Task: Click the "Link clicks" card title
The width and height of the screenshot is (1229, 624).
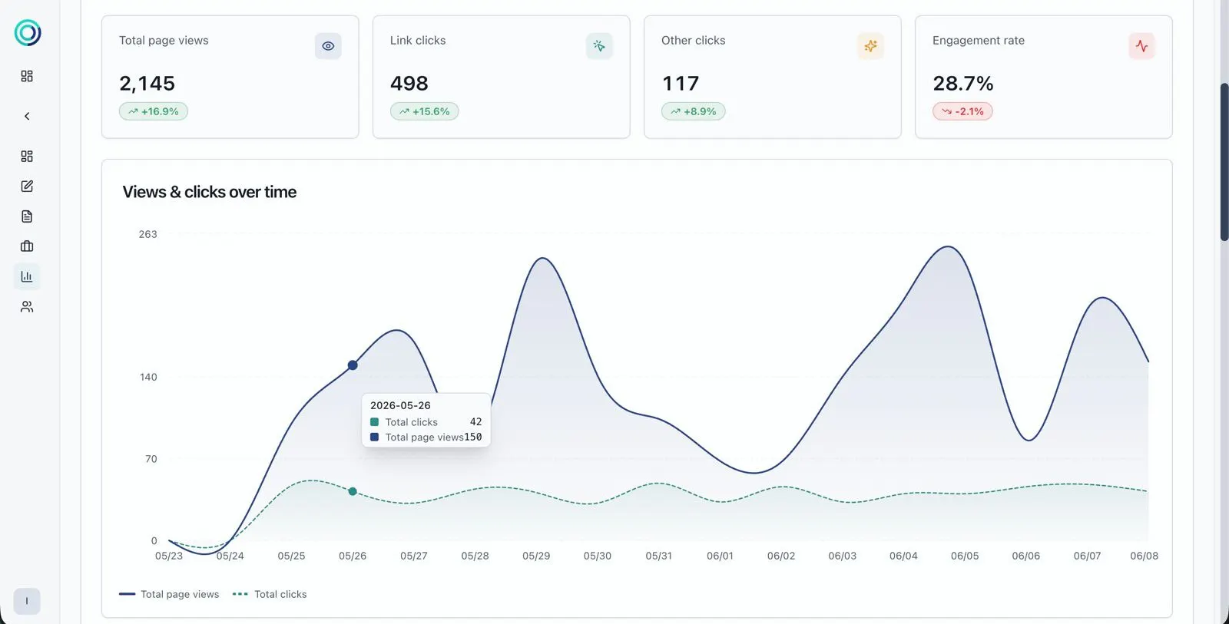Action: click(418, 40)
